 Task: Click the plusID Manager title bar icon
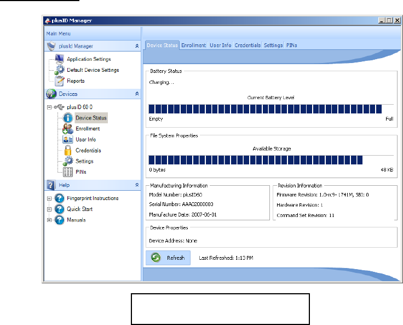click(48, 20)
